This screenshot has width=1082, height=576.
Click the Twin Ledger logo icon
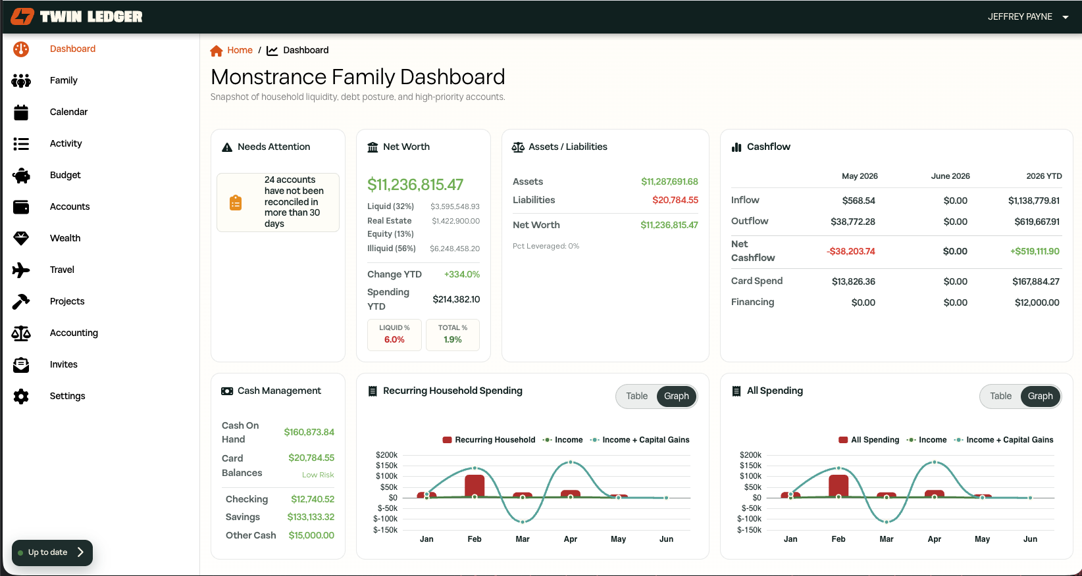coord(22,16)
